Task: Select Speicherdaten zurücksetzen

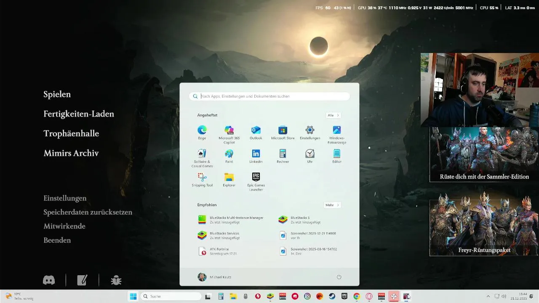Action: [88, 212]
